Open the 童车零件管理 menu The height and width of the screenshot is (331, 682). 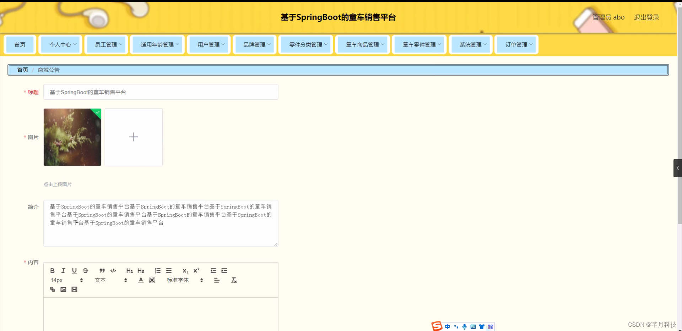[x=420, y=45]
